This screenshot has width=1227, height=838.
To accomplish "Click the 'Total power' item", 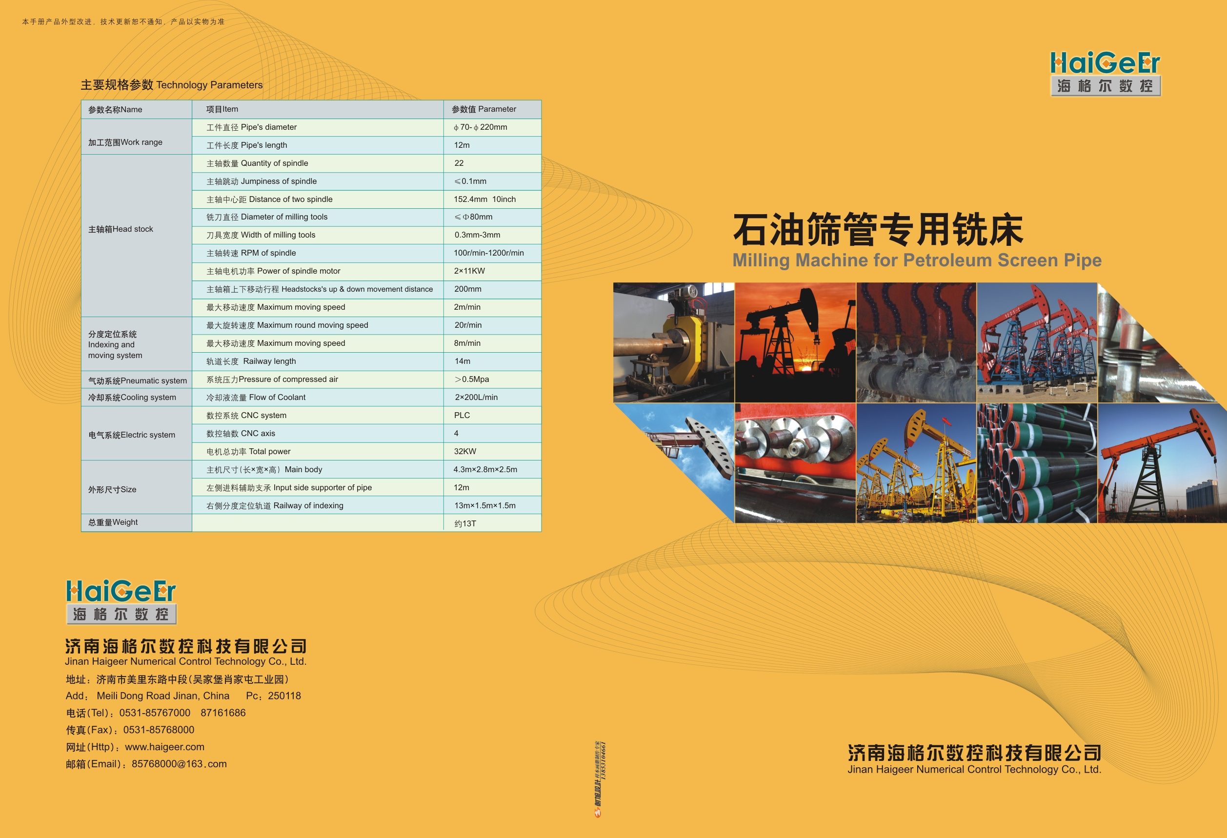I will (318, 451).
